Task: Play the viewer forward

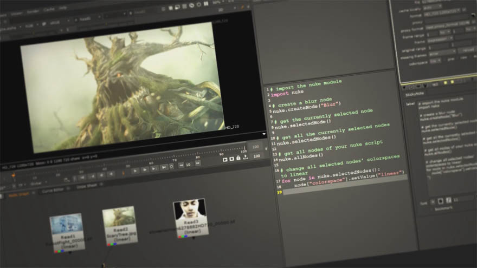Action: coord(136,171)
